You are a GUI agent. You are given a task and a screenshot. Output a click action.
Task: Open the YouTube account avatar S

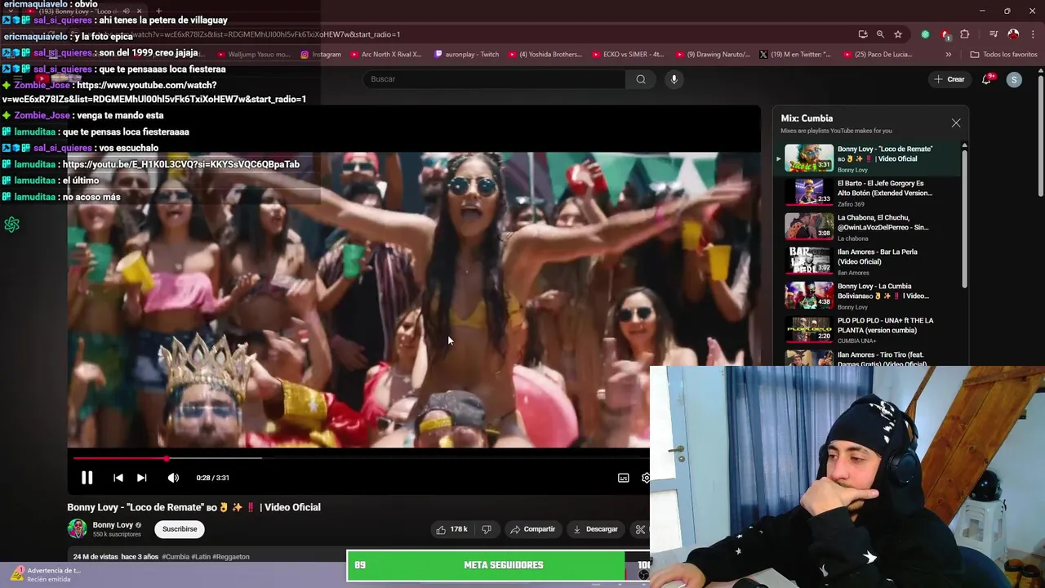click(1014, 79)
